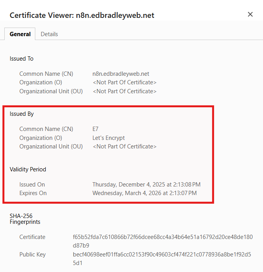This screenshot has width=263, height=272.
Task: Select the General tab
Action: point(20,34)
